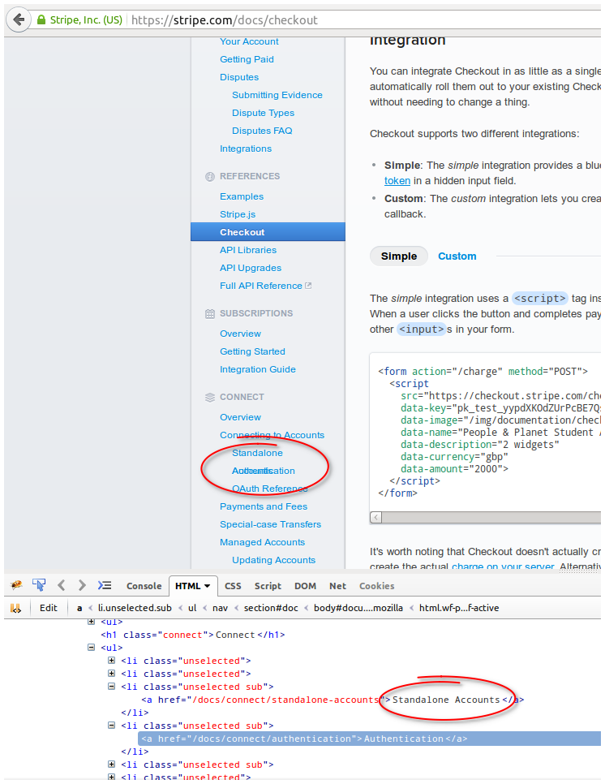This screenshot has width=605, height=784.
Task: Open the HTML tab dropdown arrow
Action: tap(208, 585)
